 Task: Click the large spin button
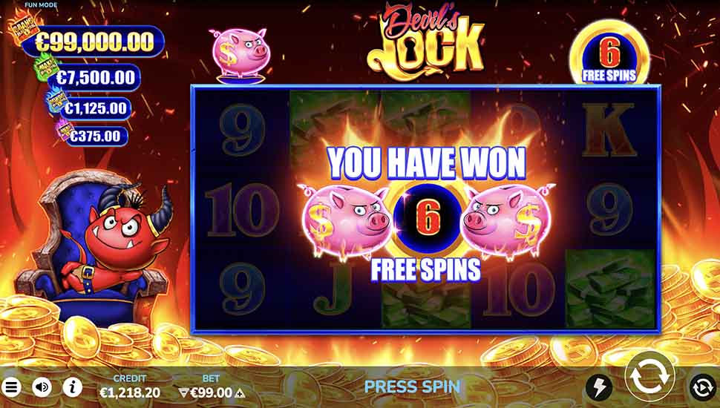(649, 376)
